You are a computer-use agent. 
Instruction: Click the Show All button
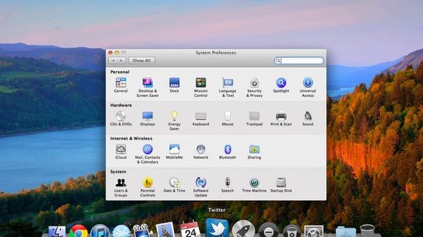coord(141,61)
